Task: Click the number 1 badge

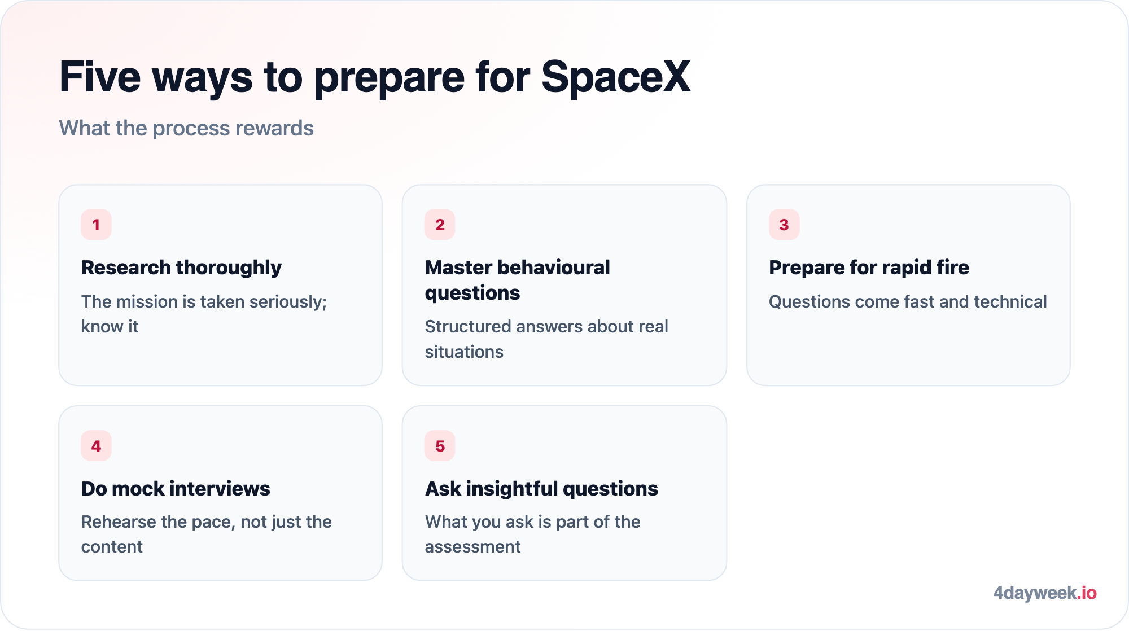Action: coord(96,225)
